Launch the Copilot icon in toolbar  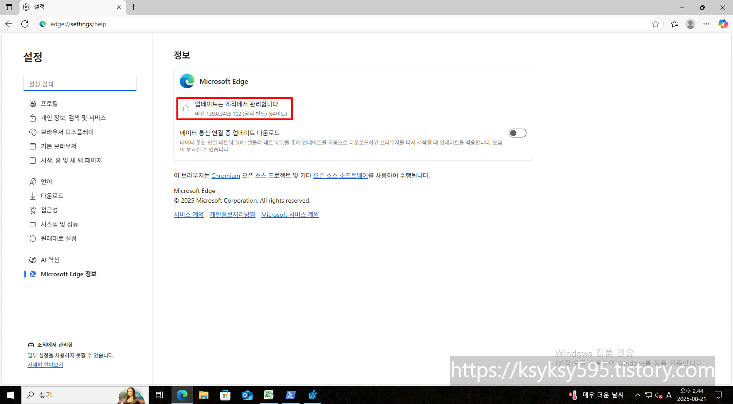(x=723, y=24)
